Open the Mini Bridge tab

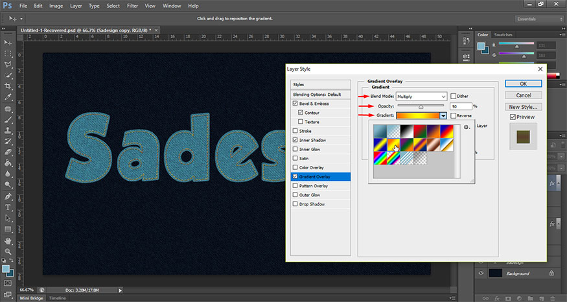click(31, 298)
